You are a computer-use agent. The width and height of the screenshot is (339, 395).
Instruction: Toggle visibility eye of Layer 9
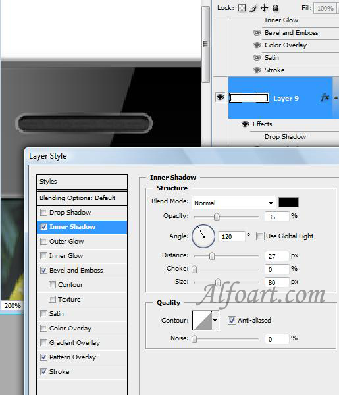click(x=220, y=97)
